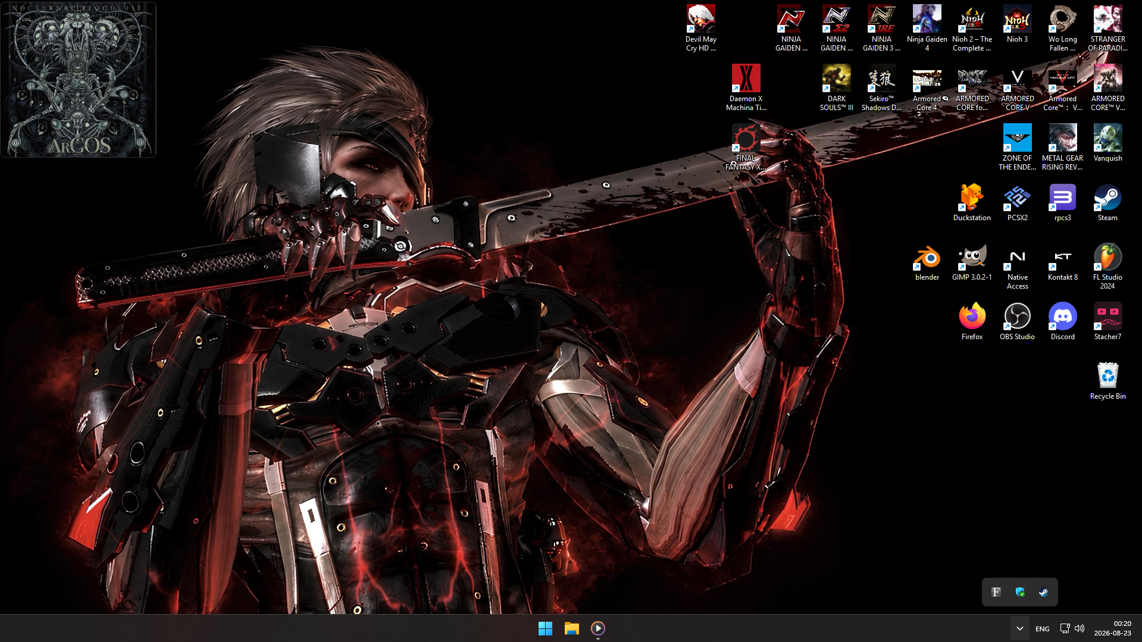This screenshot has width=1142, height=642.
Task: Open Windows Security from the tray overflow
Action: (1020, 592)
